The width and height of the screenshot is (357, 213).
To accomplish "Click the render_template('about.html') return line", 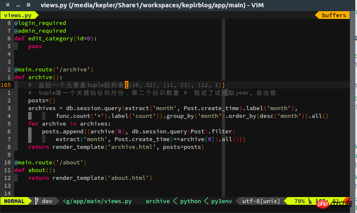I will (90, 178).
